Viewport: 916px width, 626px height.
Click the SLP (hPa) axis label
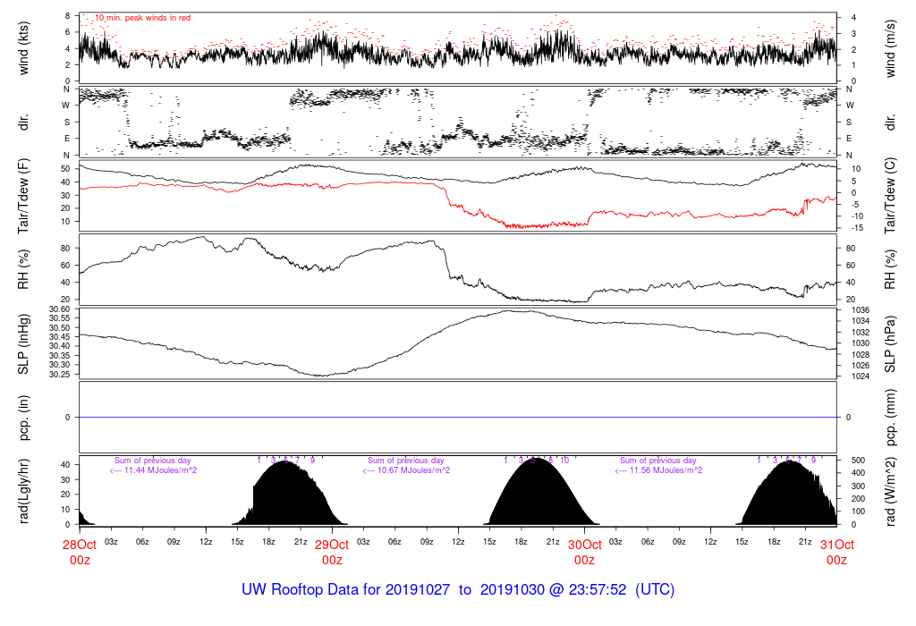point(891,343)
